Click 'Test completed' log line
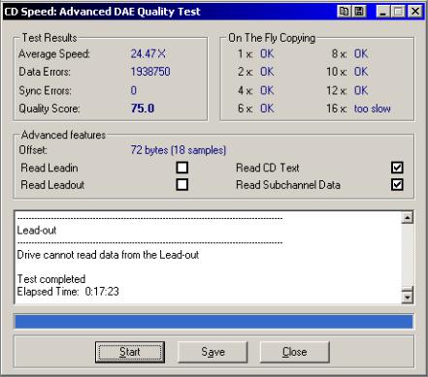Image resolution: width=428 pixels, height=377 pixels. tap(51, 279)
